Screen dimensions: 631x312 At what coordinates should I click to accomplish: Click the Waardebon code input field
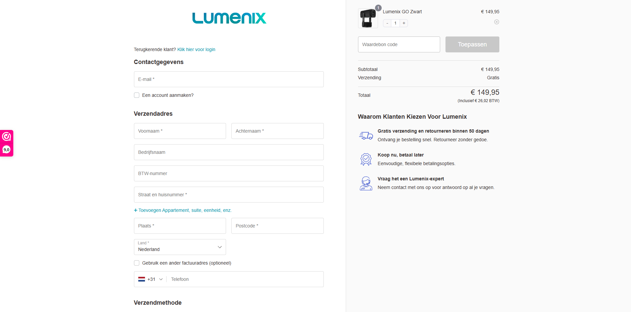[399, 44]
